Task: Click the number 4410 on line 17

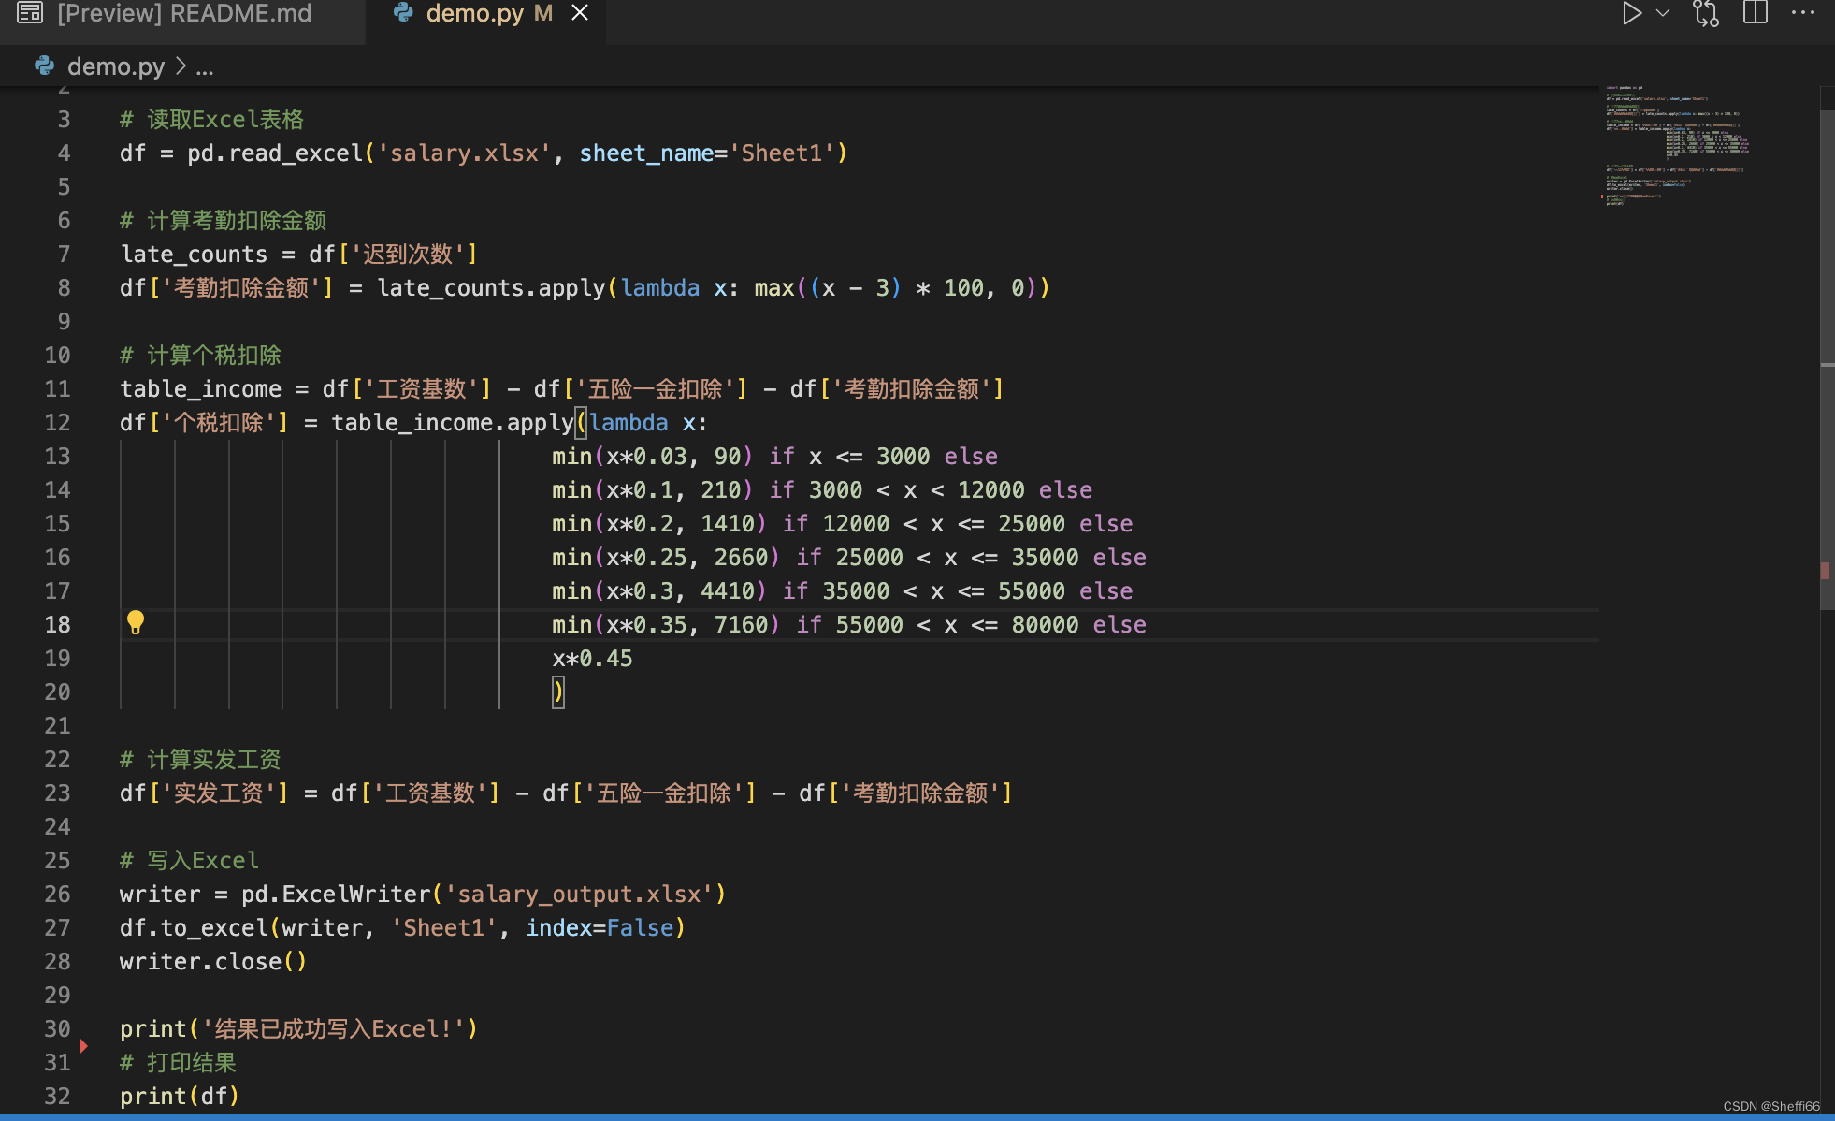Action: 728,590
